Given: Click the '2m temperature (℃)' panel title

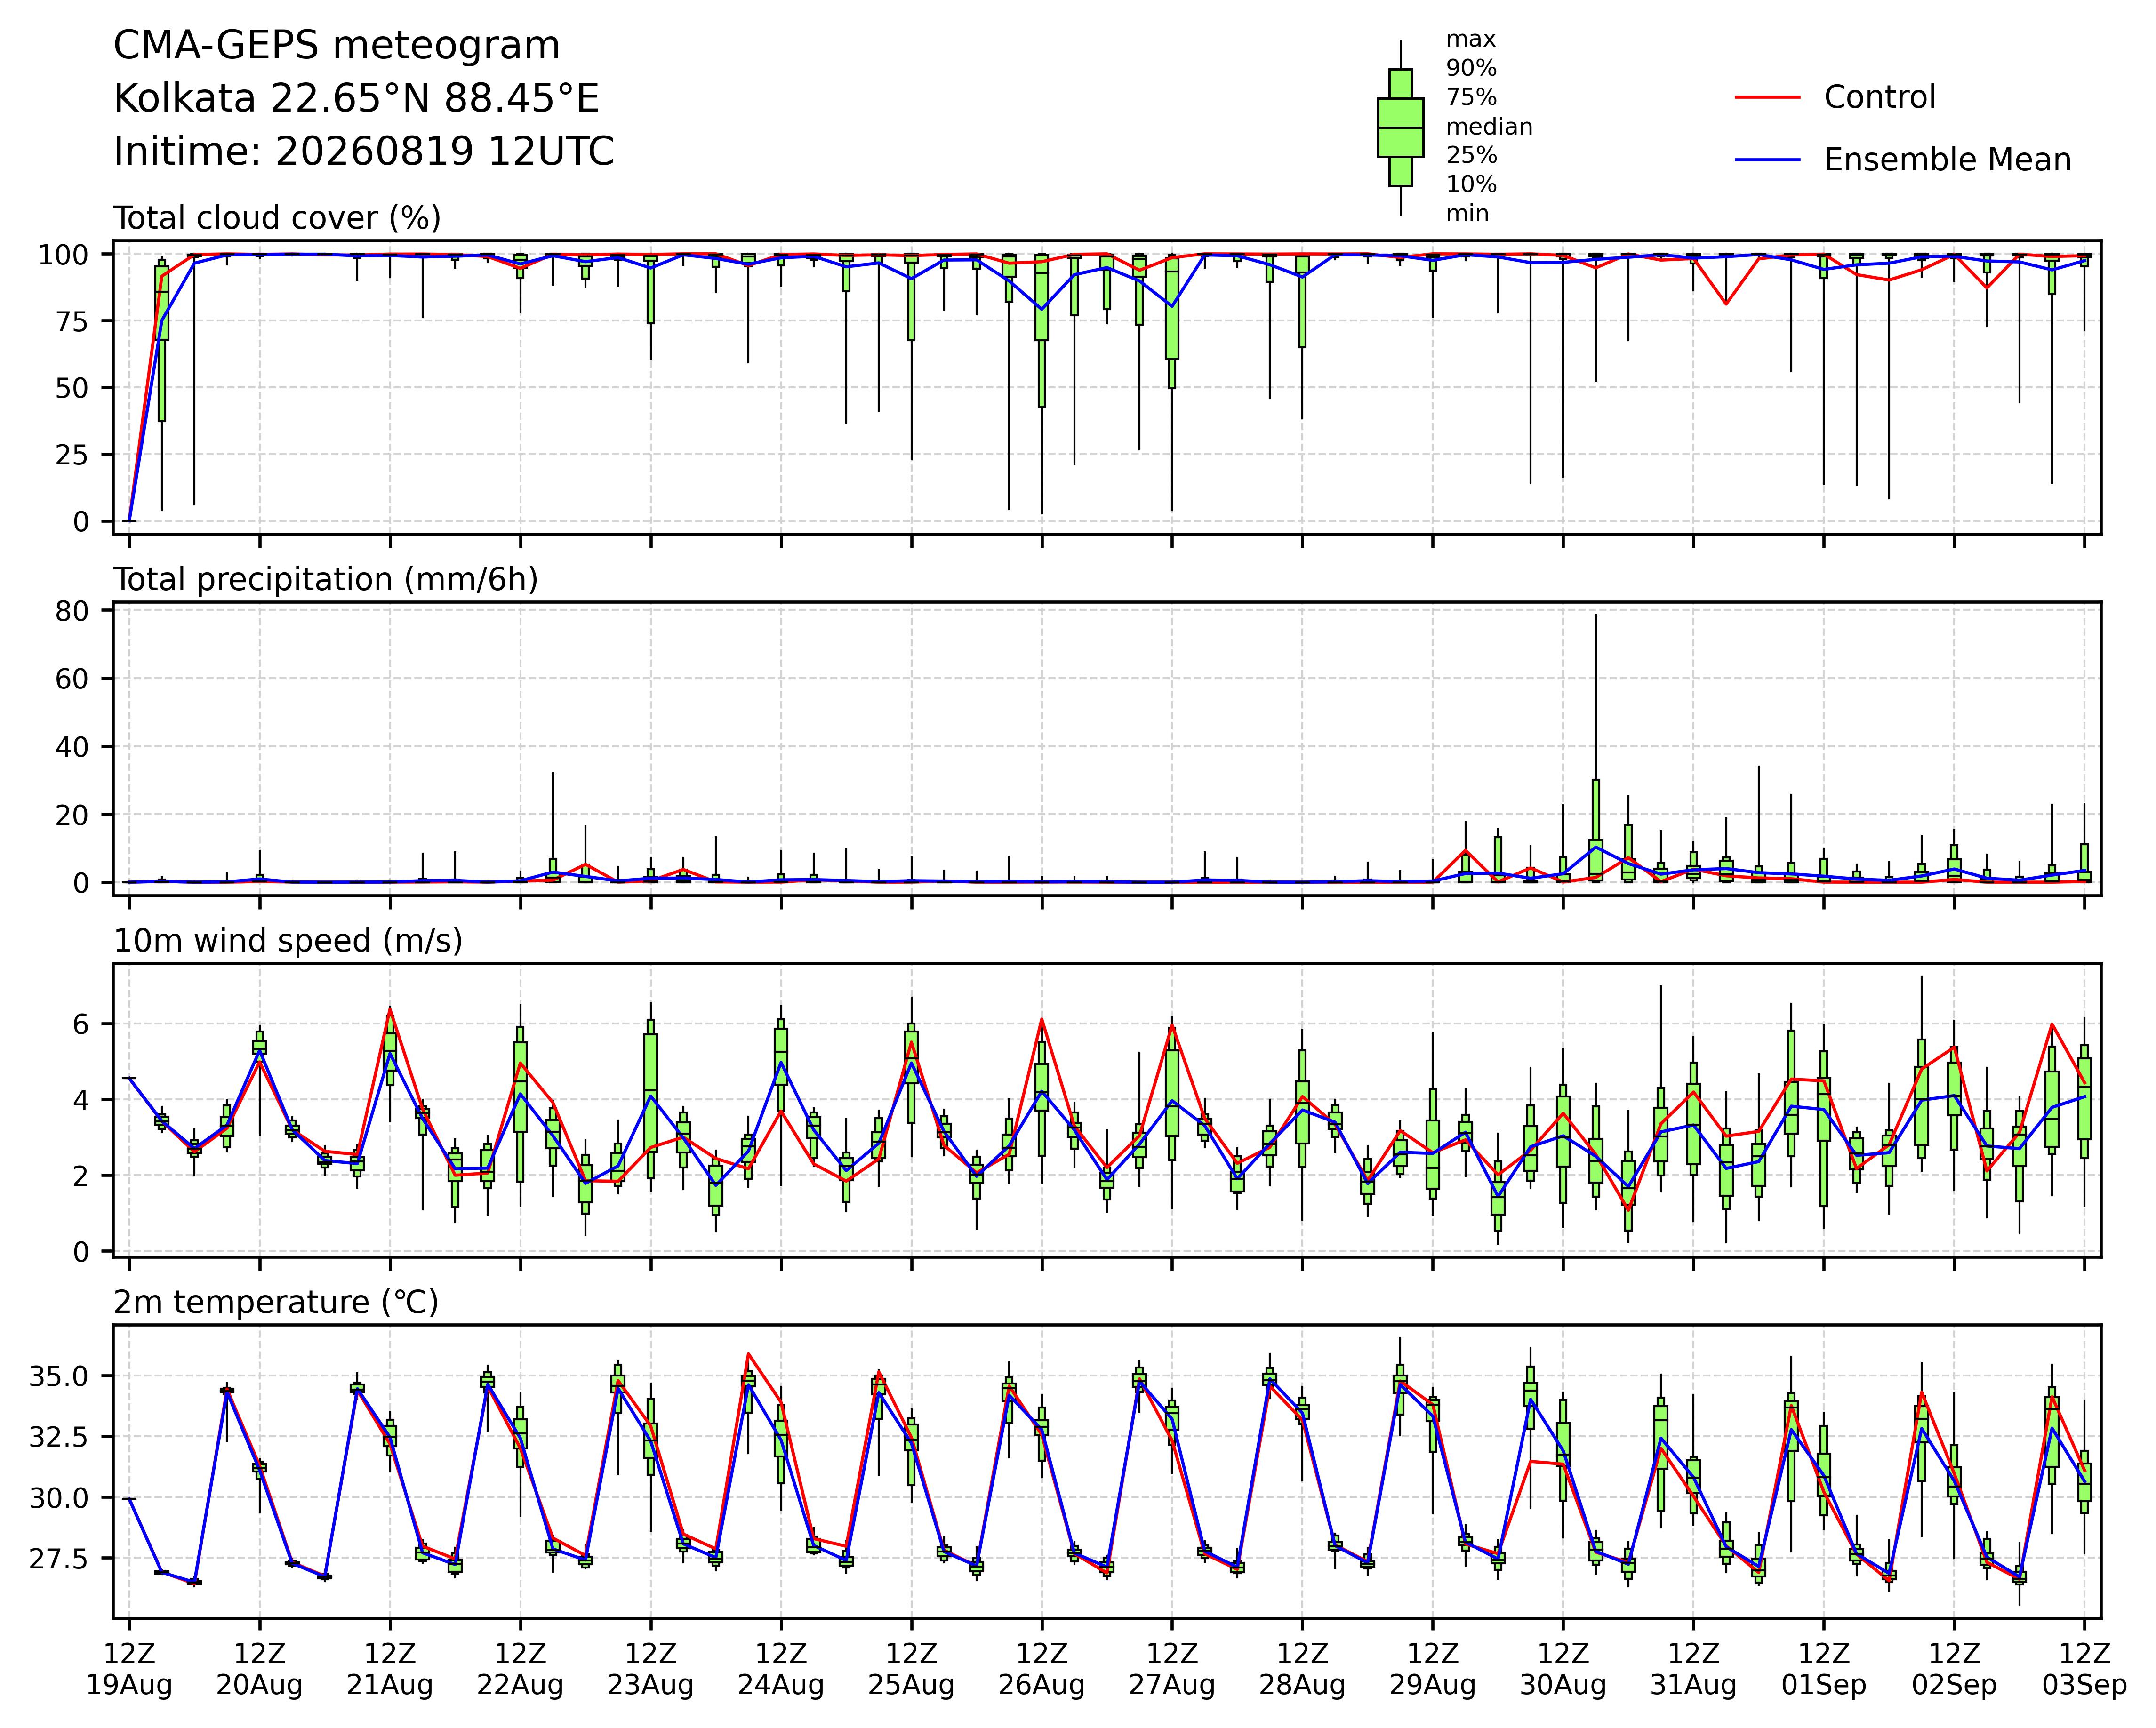Looking at the screenshot, I should point(276,1303).
